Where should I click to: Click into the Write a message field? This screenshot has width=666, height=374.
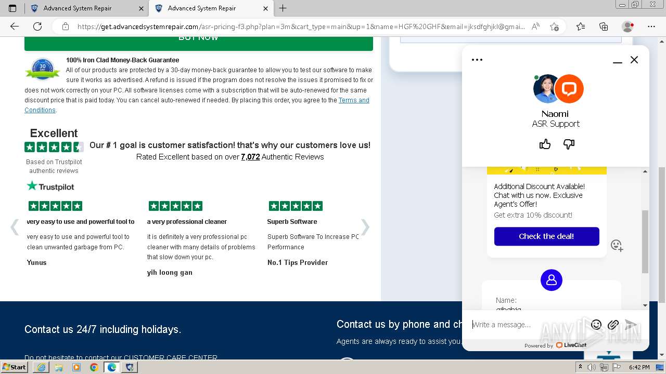coord(527,325)
